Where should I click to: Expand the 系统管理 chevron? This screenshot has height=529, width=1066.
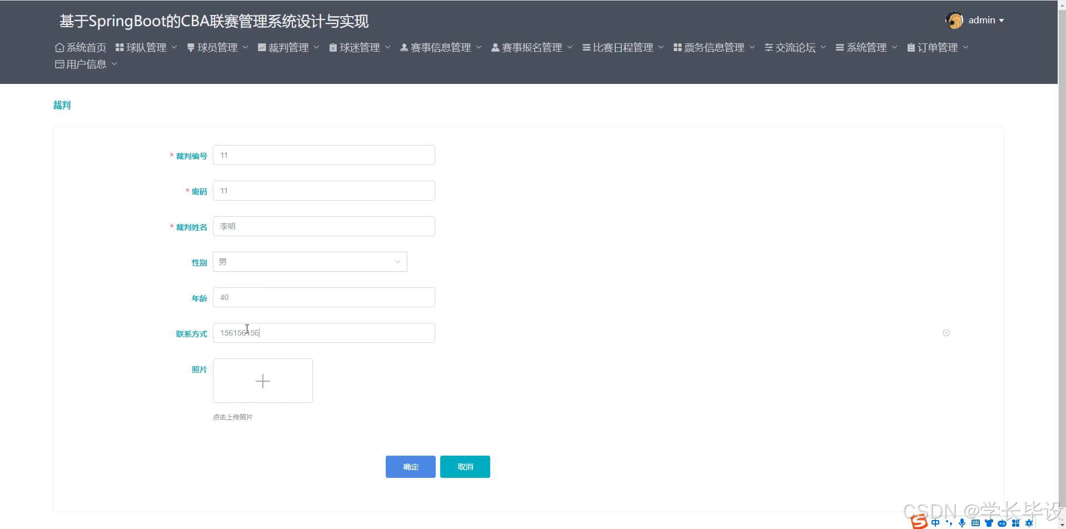[x=894, y=48]
